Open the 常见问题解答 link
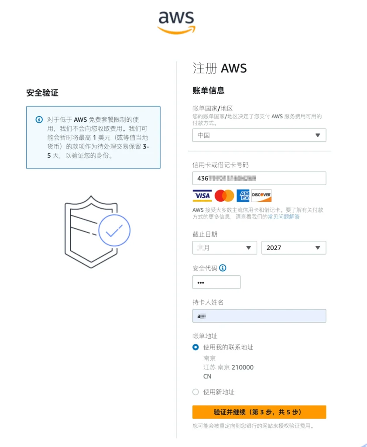Screen dimensions: 367x447 [284, 217]
